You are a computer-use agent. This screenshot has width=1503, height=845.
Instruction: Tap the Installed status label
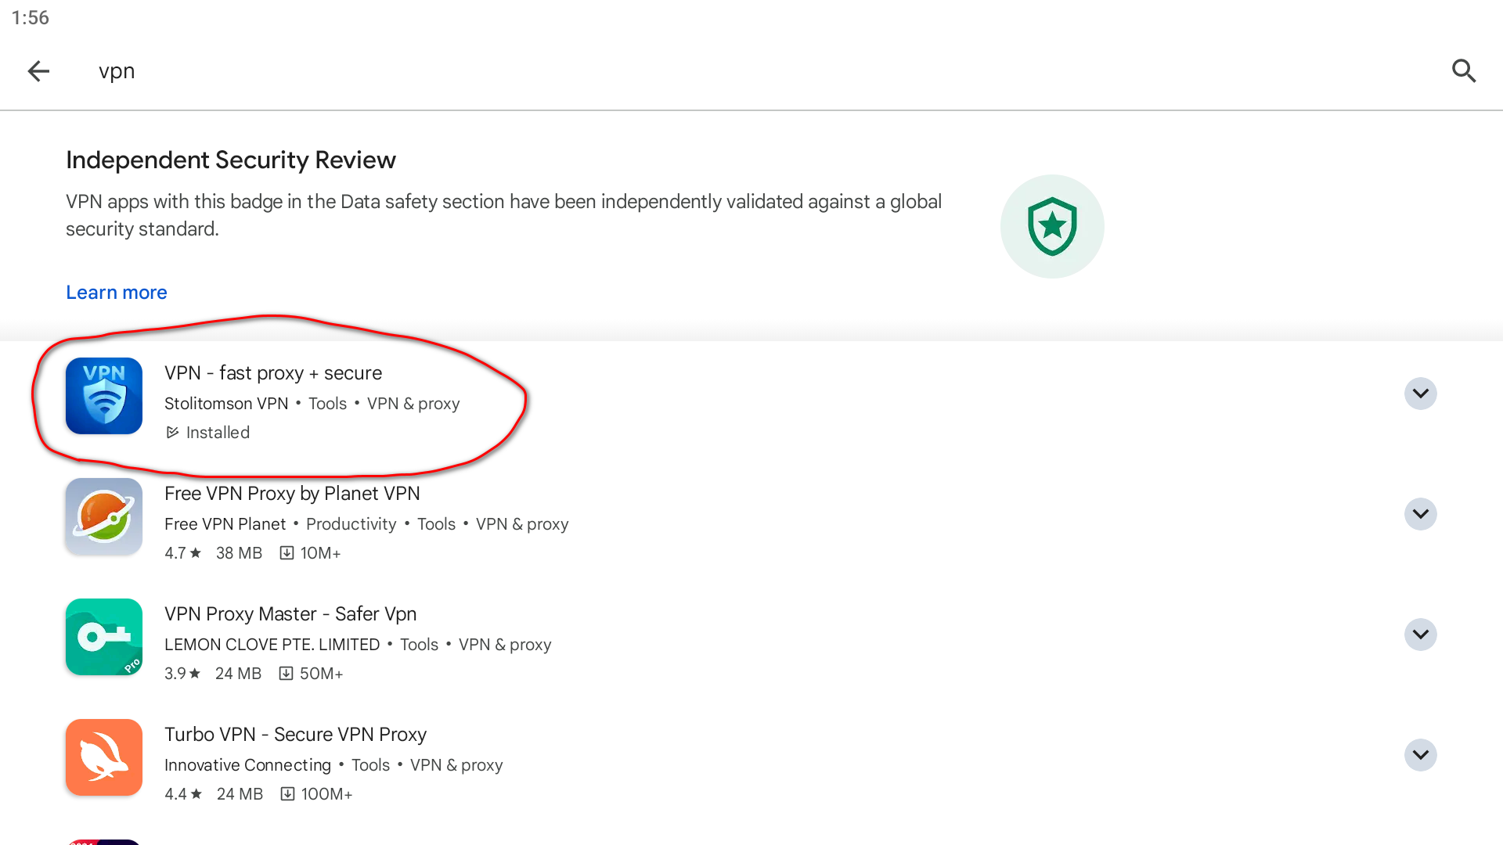217,433
